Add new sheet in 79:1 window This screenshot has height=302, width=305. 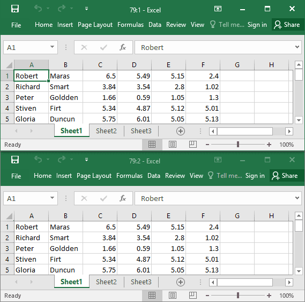tap(181, 131)
